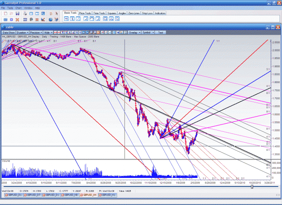Close the GBPUSD_H1 chart tab via X

[x=100, y=195]
